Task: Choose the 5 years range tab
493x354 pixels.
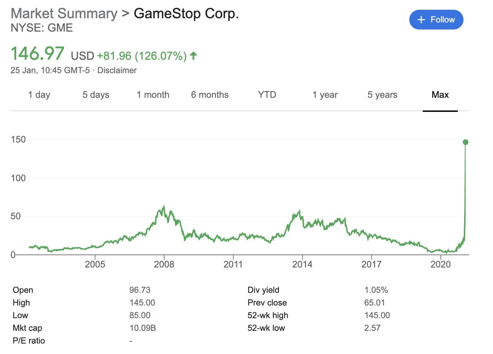Action: [382, 95]
